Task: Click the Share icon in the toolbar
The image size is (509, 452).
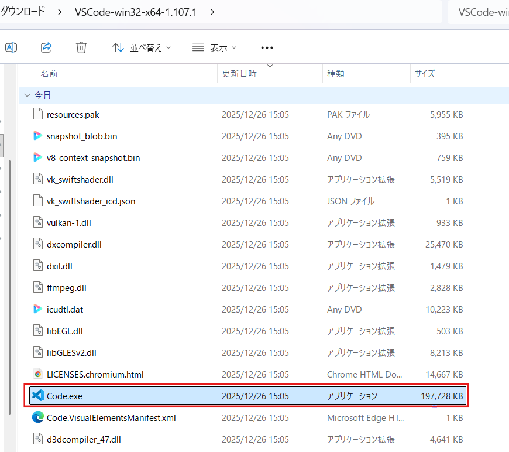Action: [x=46, y=47]
